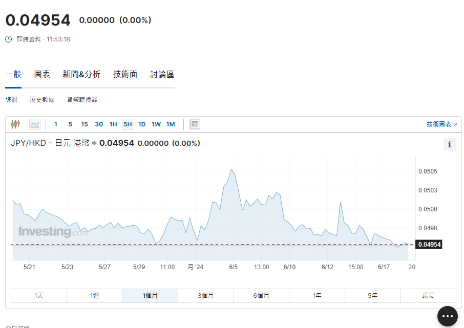
Task: Choose 1M chart interval
Action: pyautogui.click(x=171, y=124)
